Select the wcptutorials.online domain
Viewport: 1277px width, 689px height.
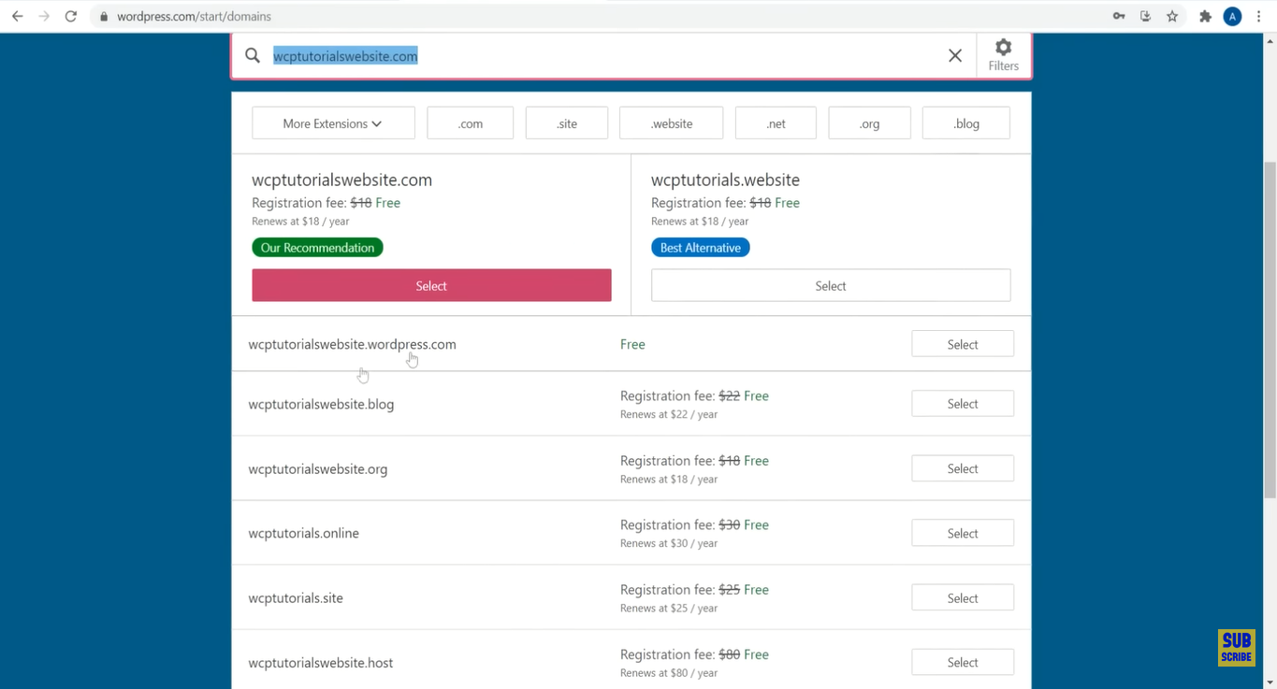(962, 533)
